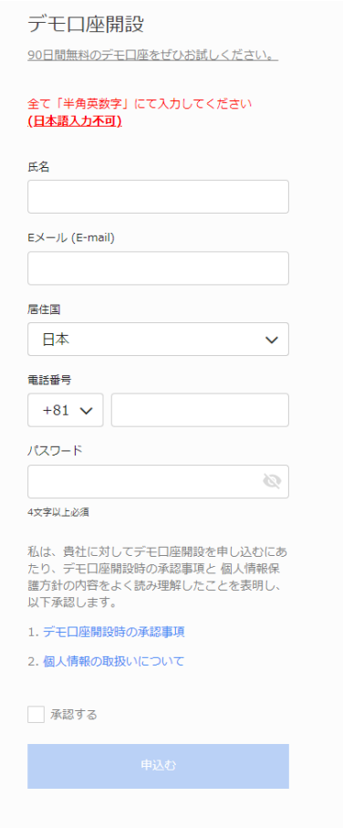
Task: Open the 居住国 country dropdown
Action: (159, 339)
